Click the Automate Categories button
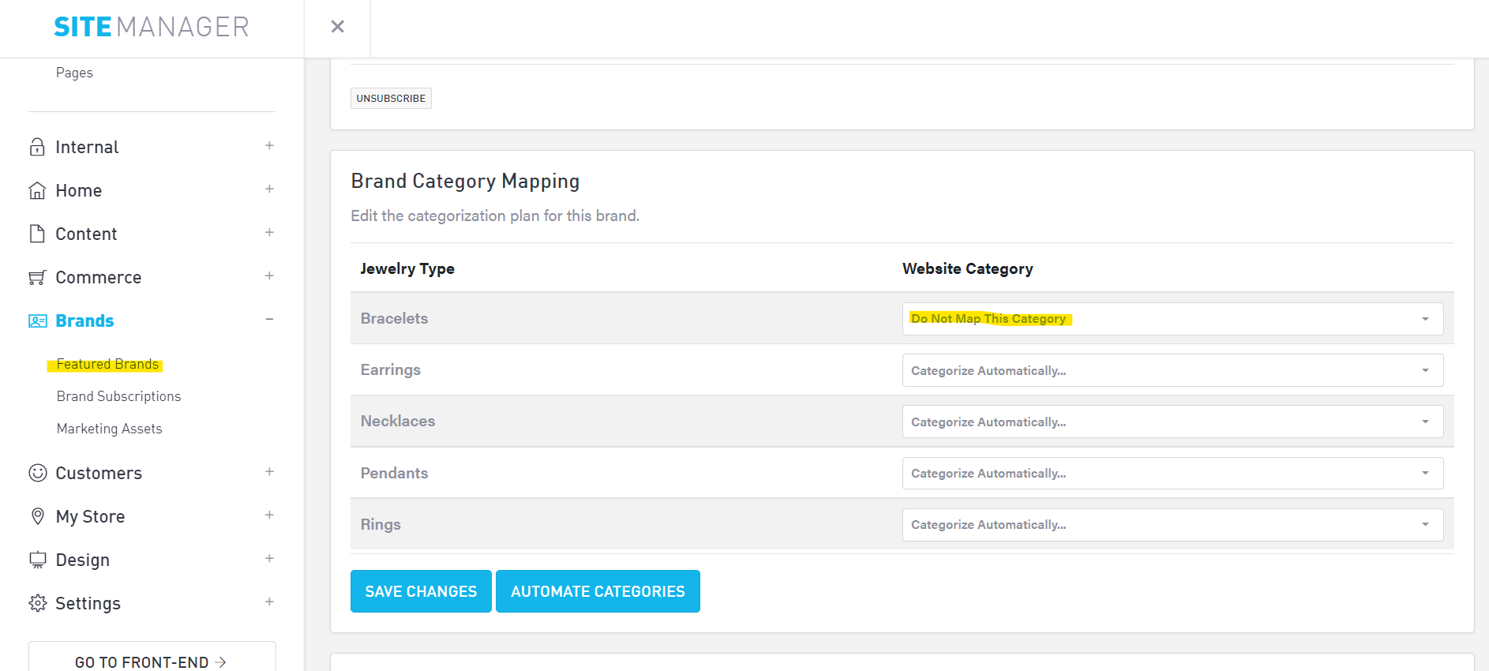Viewport: 1489px width, 671px height. [x=598, y=591]
